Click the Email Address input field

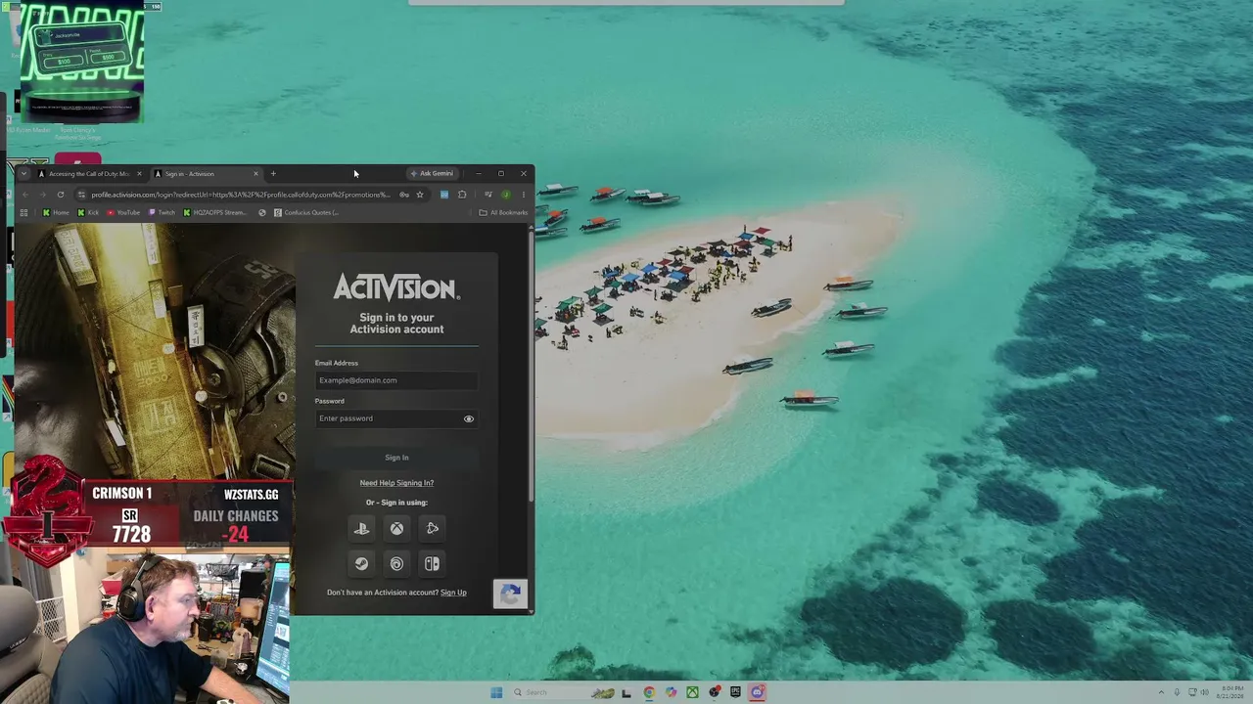click(x=396, y=380)
